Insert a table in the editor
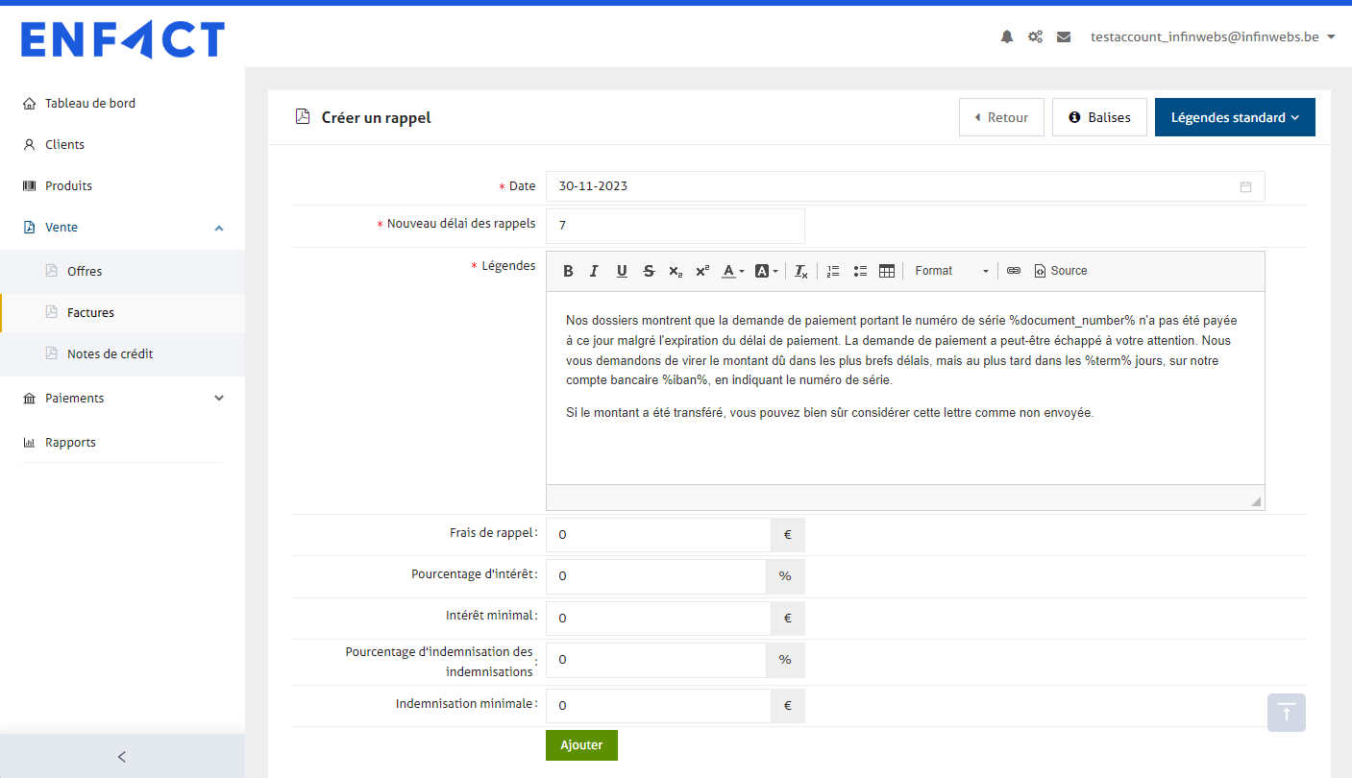The height and width of the screenshot is (778, 1352). tap(887, 271)
